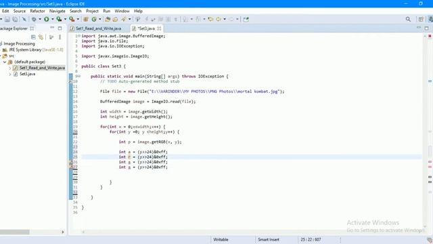Open the Search menu
Image resolution: width=433 pixels, height=244 pixels.
click(x=75, y=11)
